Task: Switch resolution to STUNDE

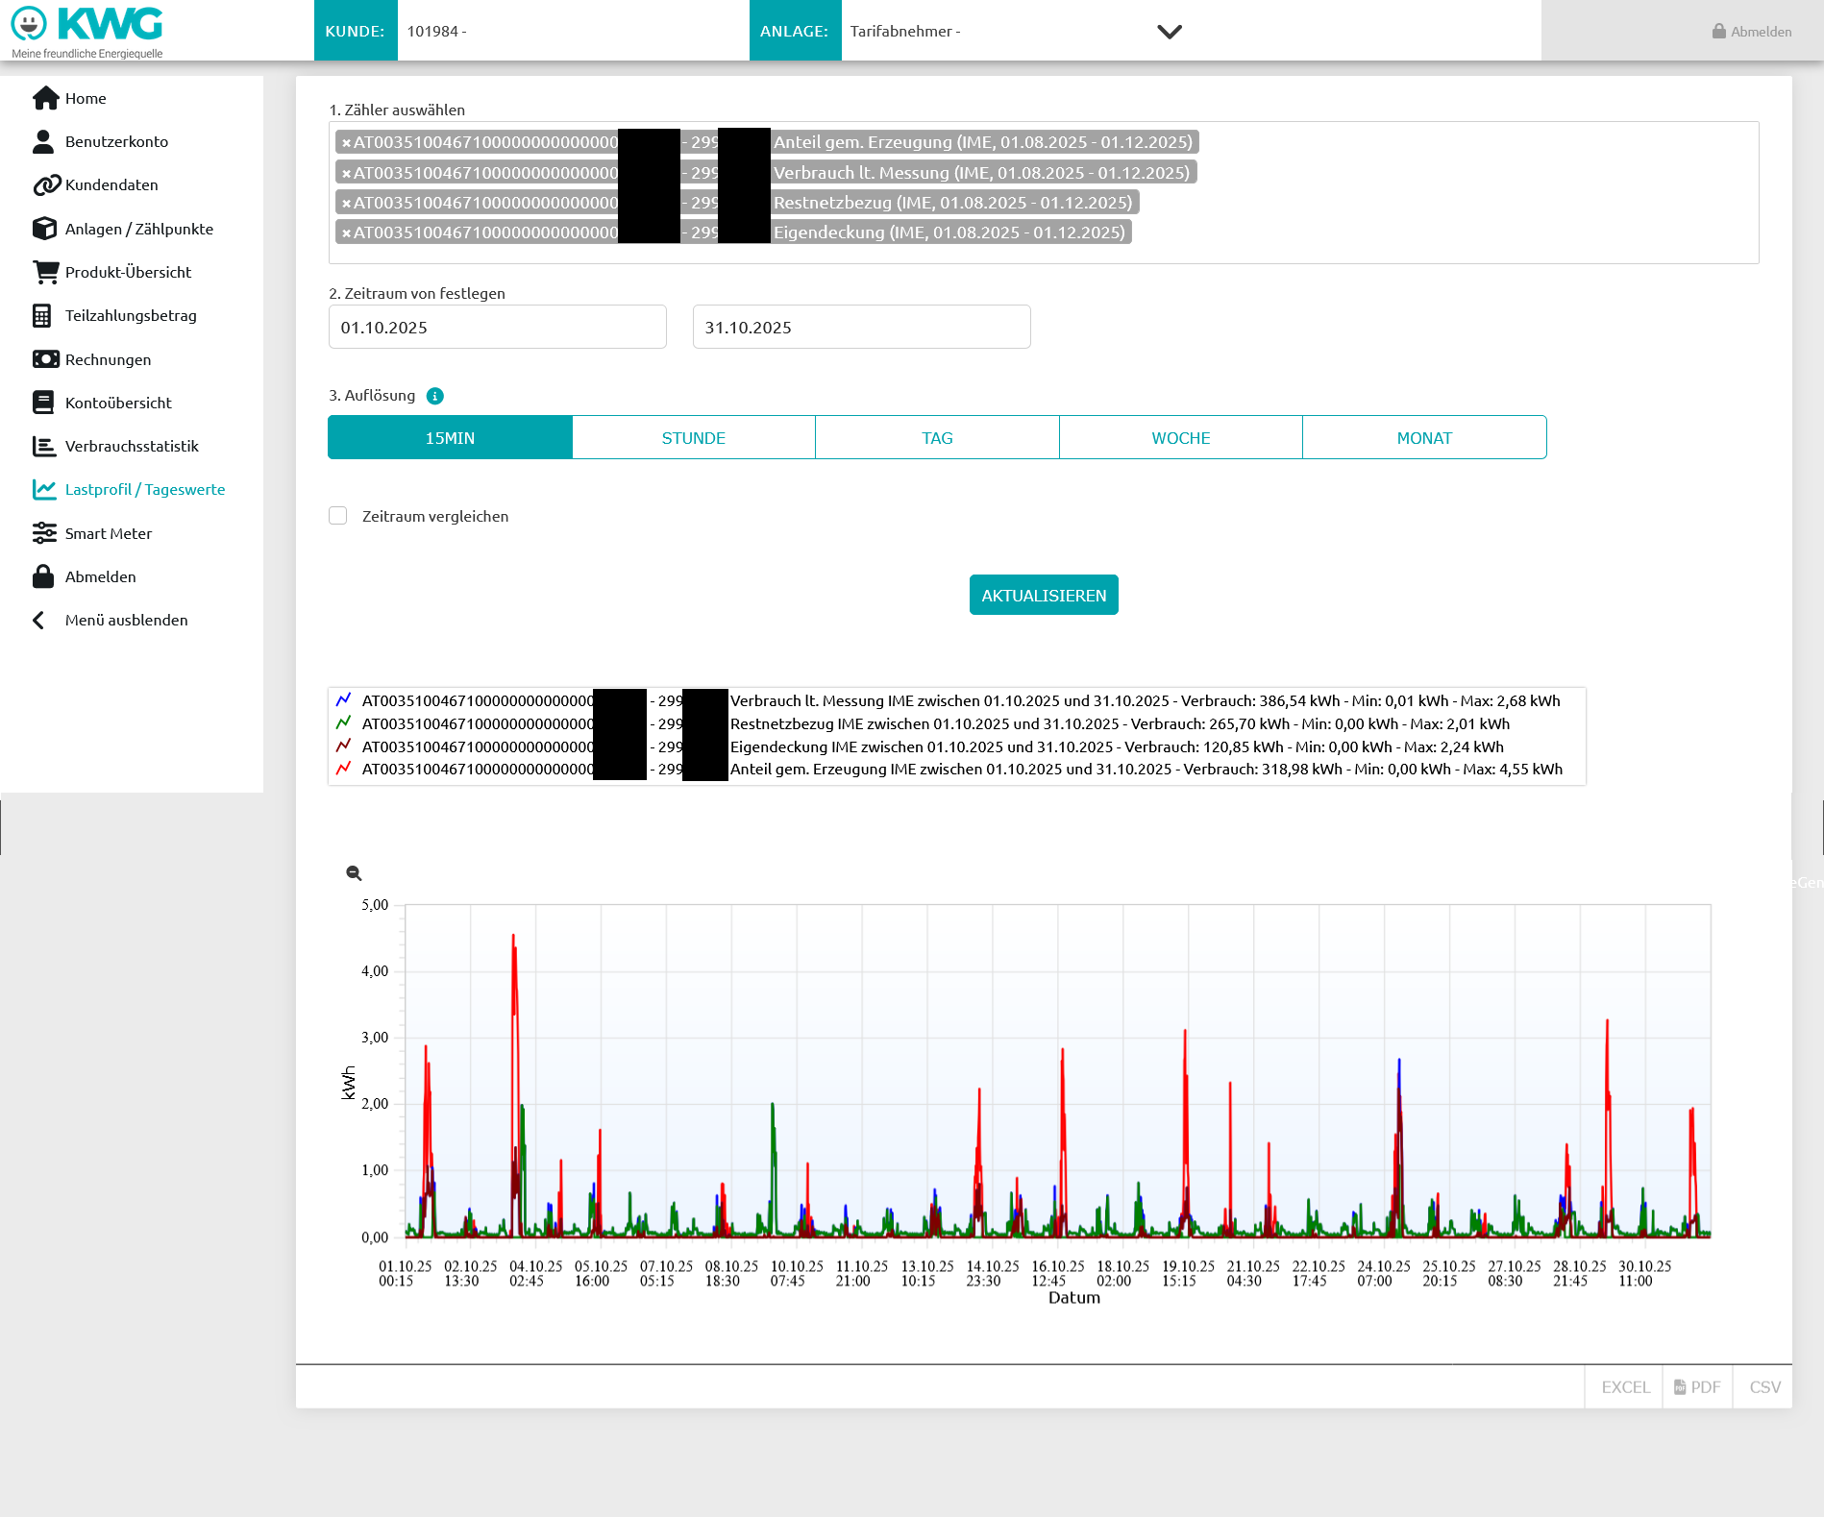Action: click(x=694, y=438)
